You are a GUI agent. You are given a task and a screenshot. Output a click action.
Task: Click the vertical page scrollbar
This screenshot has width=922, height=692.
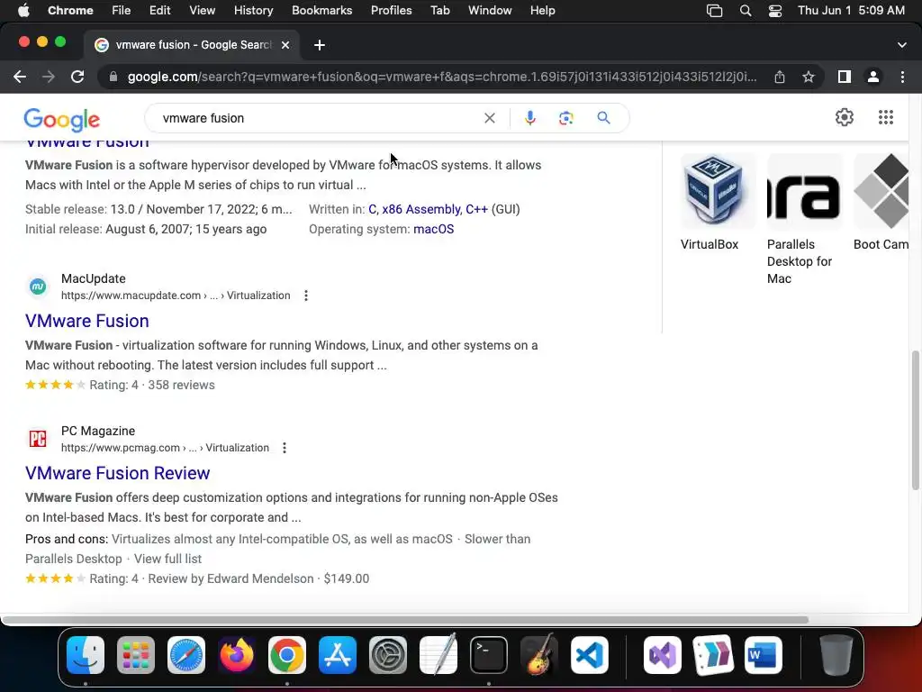[x=916, y=420]
